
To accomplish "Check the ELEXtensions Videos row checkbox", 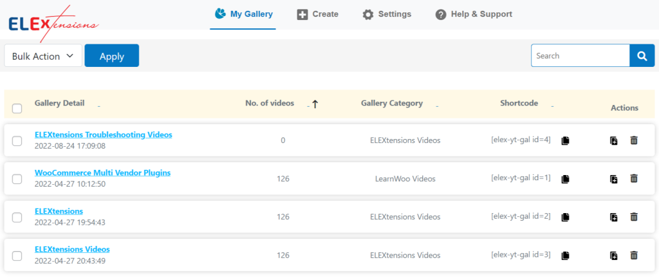I will click(x=17, y=256).
